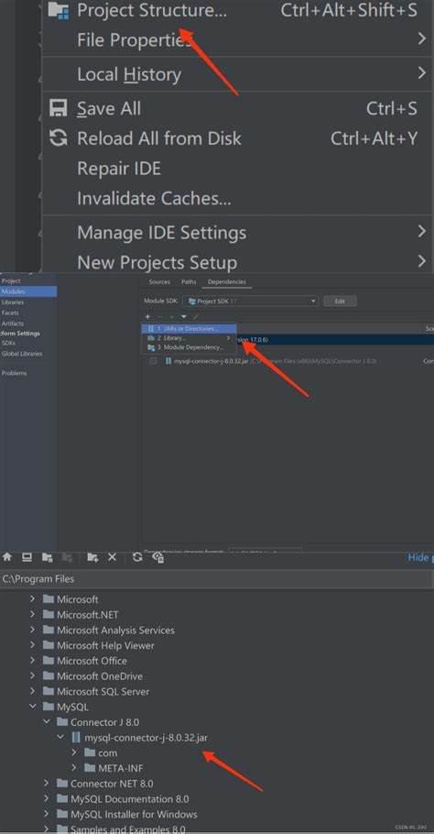This screenshot has height=834, width=434.
Task: Select Artifacts in the settings sidebar
Action: coord(12,324)
